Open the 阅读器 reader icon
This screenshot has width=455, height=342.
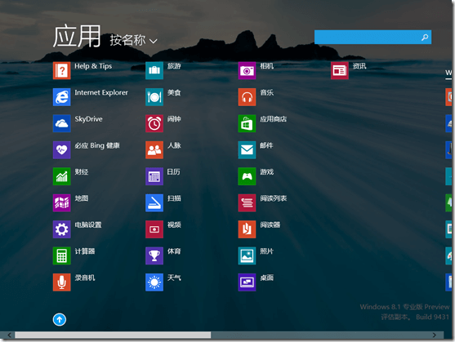click(247, 229)
